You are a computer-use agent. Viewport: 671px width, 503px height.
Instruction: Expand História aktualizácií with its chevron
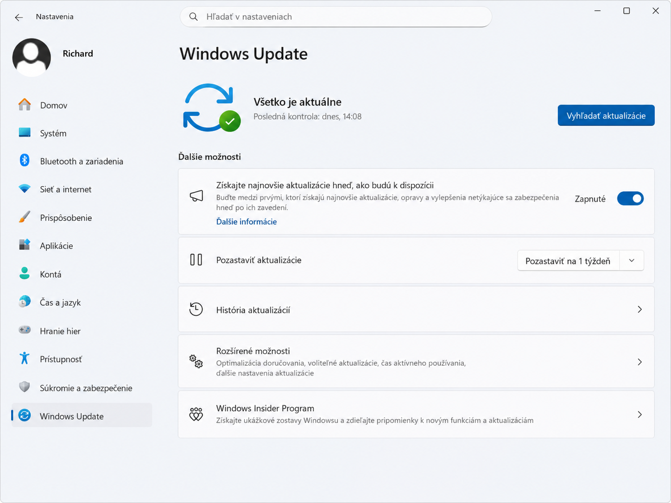639,309
